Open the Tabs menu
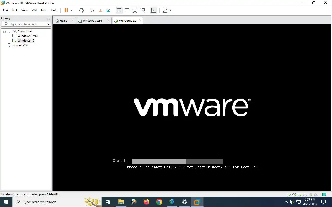This screenshot has height=207, width=332. click(44, 10)
